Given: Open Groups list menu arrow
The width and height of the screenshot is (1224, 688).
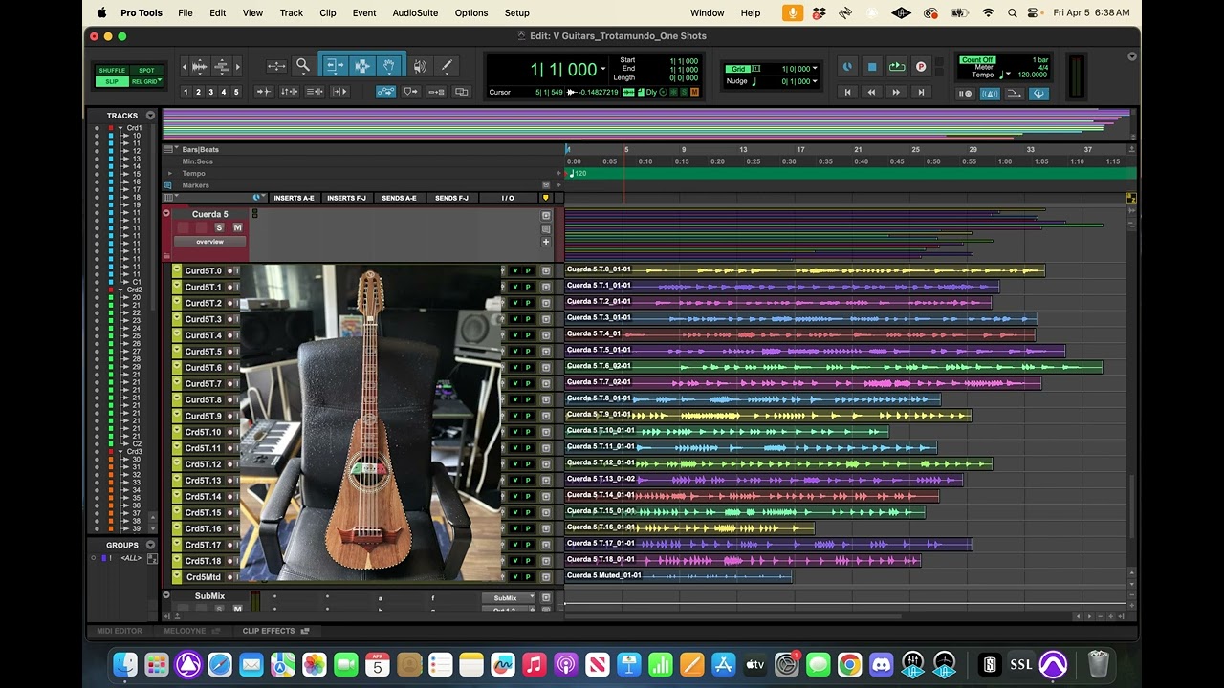Looking at the screenshot, I should [x=148, y=546].
